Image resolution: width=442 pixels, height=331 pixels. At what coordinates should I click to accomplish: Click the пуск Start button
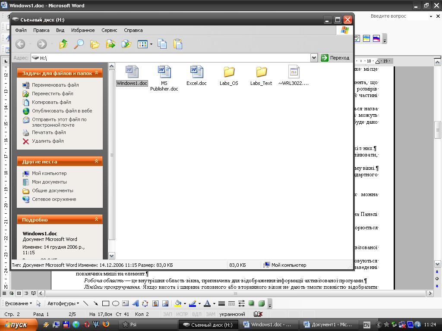[x=19, y=325]
